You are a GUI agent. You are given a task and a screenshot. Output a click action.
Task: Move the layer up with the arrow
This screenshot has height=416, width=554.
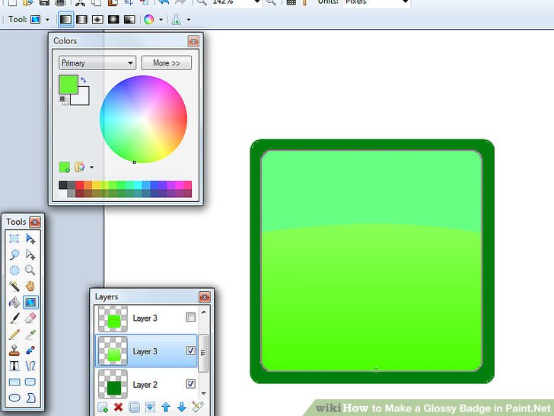point(166,408)
